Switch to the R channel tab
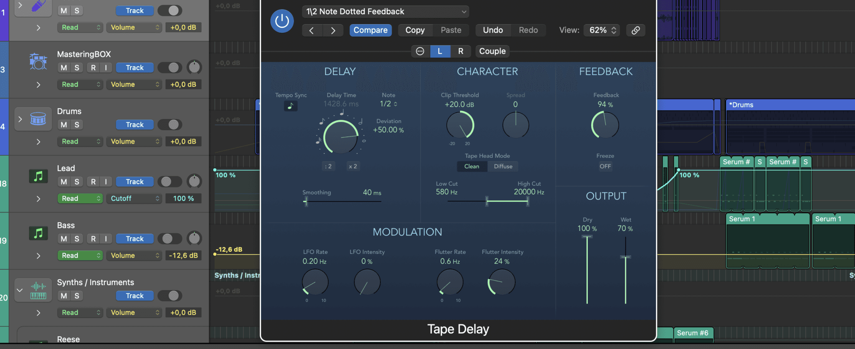 click(460, 51)
